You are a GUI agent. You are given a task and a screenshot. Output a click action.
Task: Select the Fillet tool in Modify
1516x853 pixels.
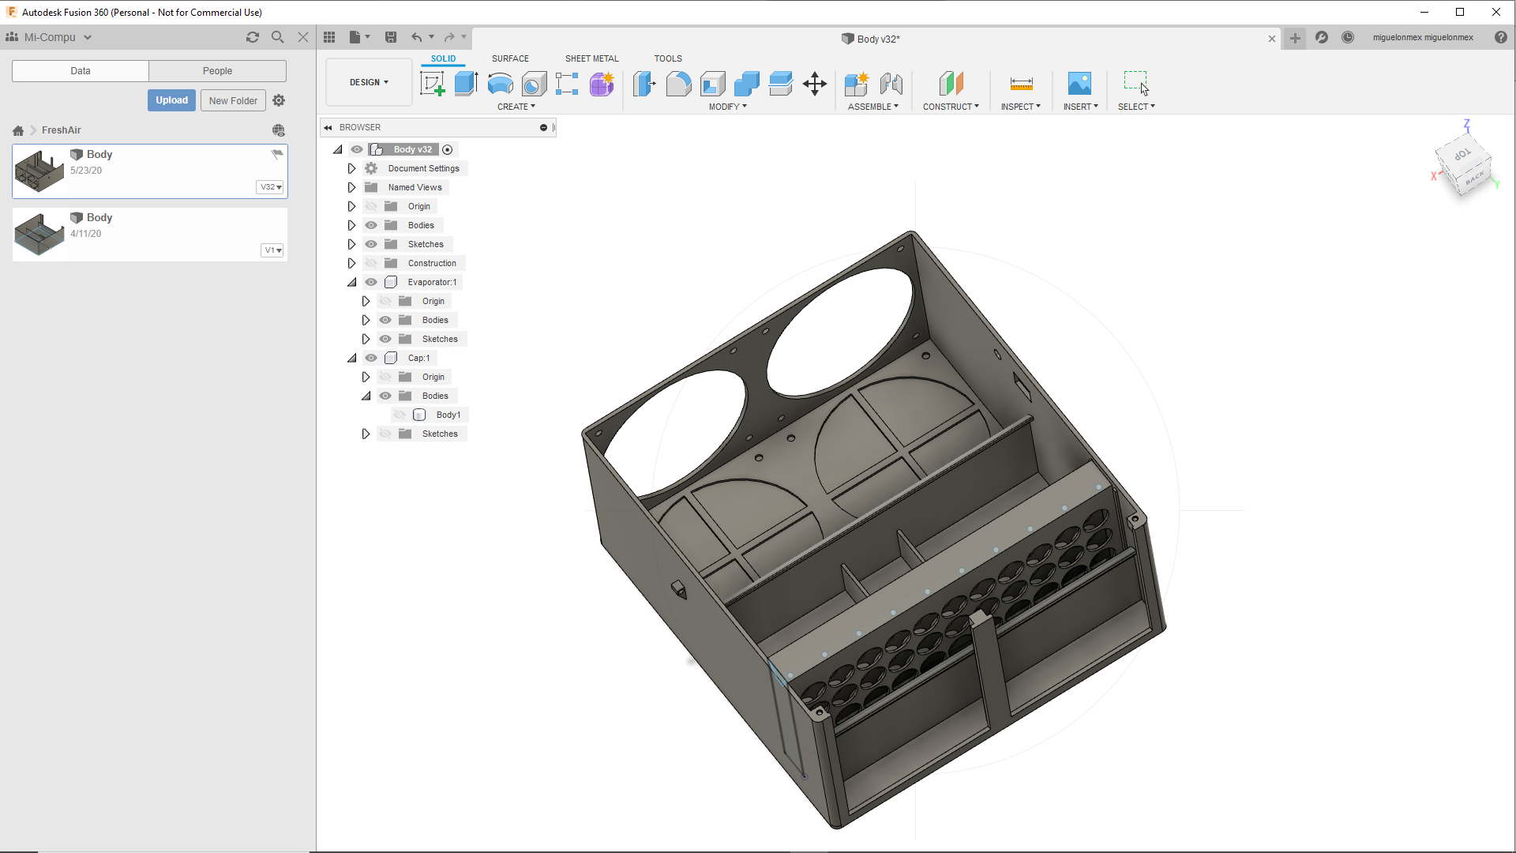click(x=678, y=84)
